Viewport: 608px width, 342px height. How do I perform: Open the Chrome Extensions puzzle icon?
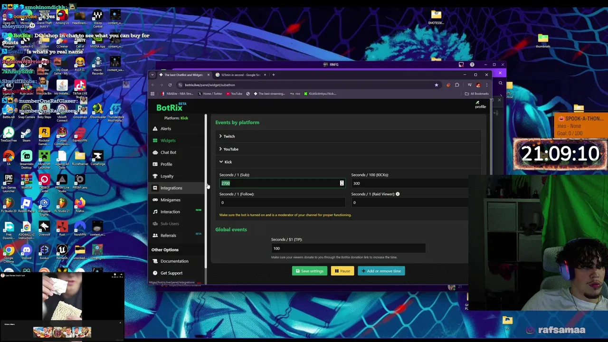coord(457,85)
